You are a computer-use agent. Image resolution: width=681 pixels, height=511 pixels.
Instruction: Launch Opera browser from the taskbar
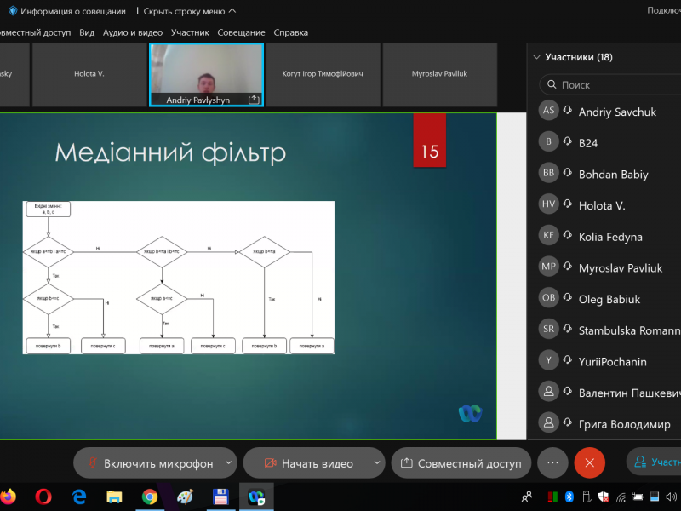[43, 497]
